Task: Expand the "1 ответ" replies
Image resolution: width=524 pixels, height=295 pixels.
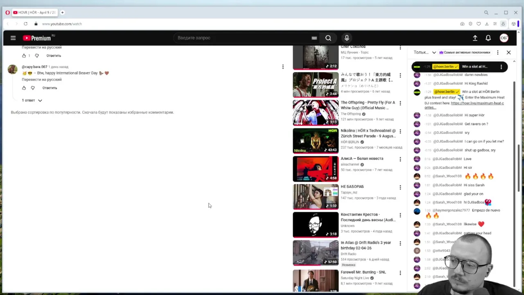Action: coord(32,100)
